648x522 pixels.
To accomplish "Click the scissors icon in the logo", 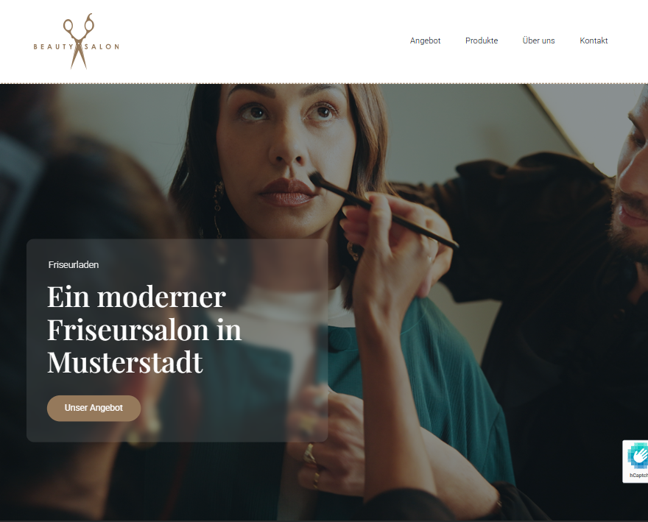I will (79, 41).
